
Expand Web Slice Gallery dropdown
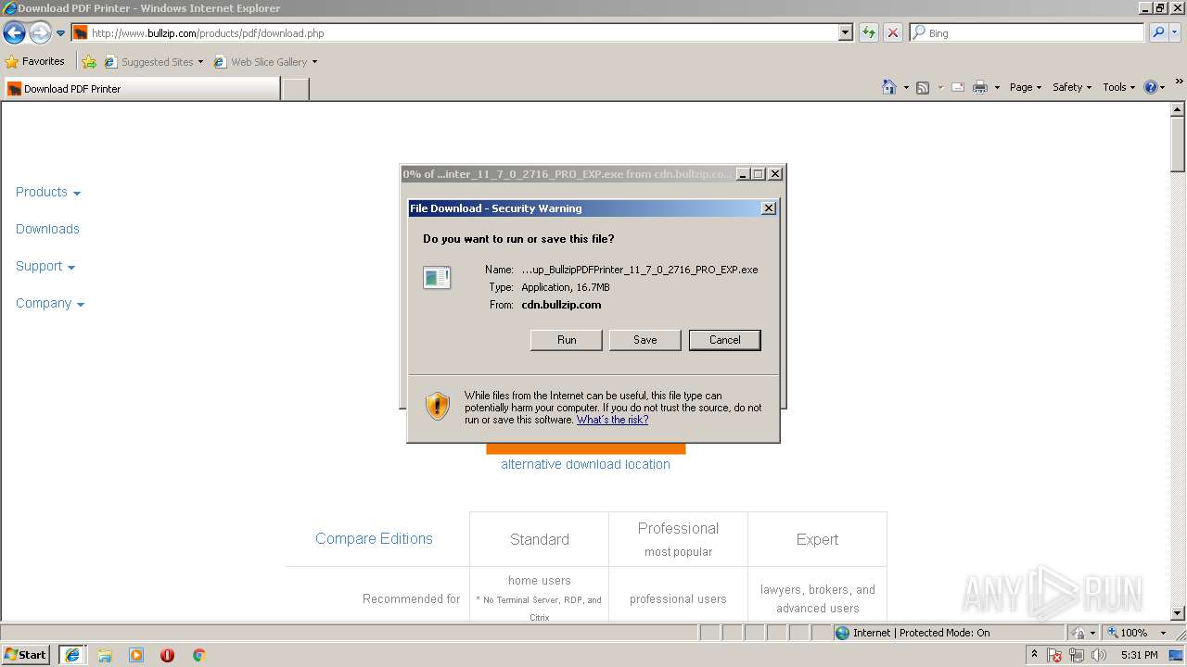(x=314, y=62)
